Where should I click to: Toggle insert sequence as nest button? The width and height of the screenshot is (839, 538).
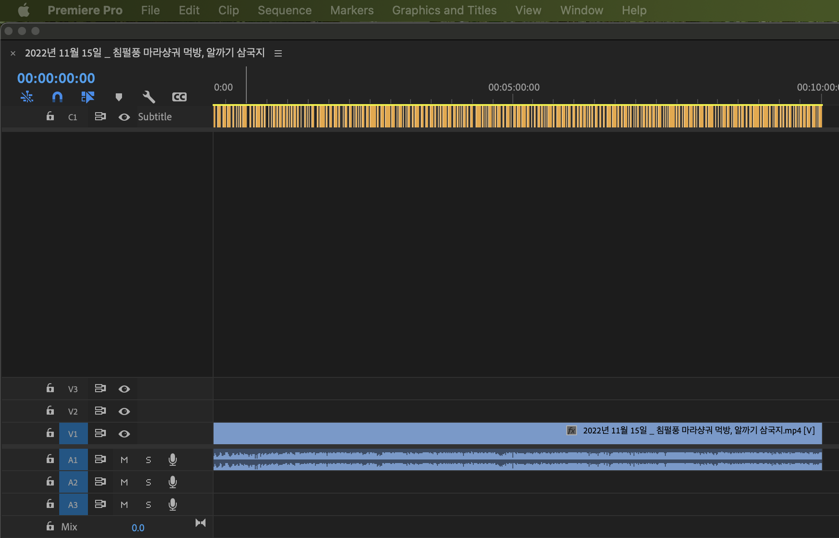27,96
